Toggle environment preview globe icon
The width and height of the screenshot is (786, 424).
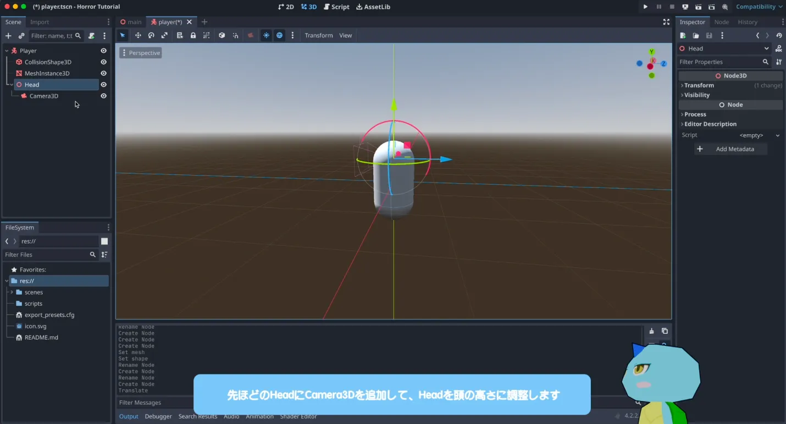pos(280,35)
